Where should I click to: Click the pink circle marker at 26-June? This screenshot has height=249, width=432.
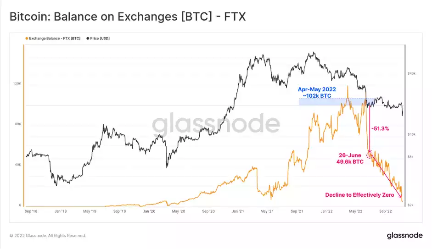point(369,155)
